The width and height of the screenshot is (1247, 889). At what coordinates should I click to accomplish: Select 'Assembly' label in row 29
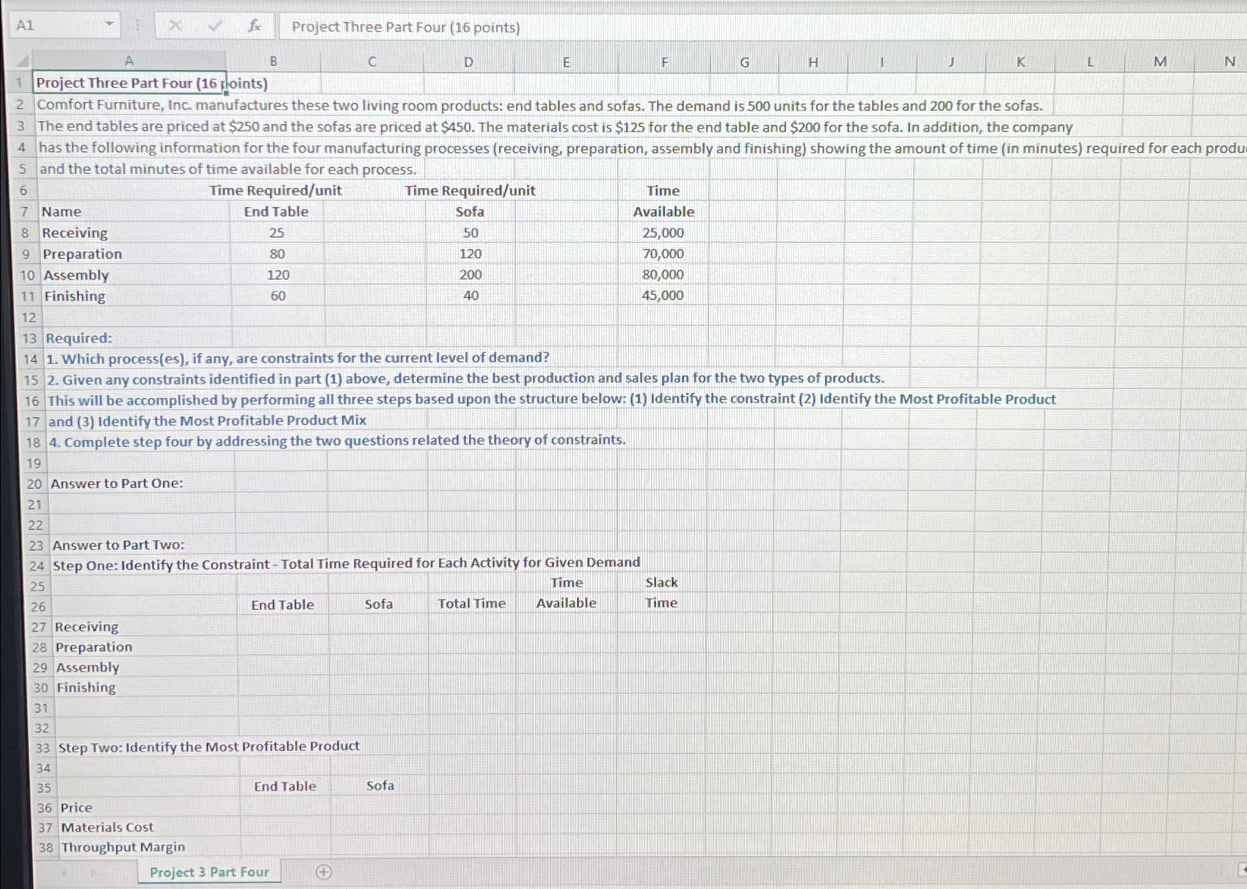coord(87,667)
